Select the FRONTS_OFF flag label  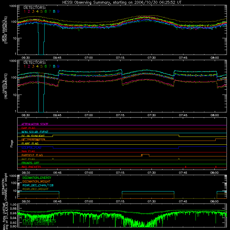pyautogui.click(x=30, y=163)
